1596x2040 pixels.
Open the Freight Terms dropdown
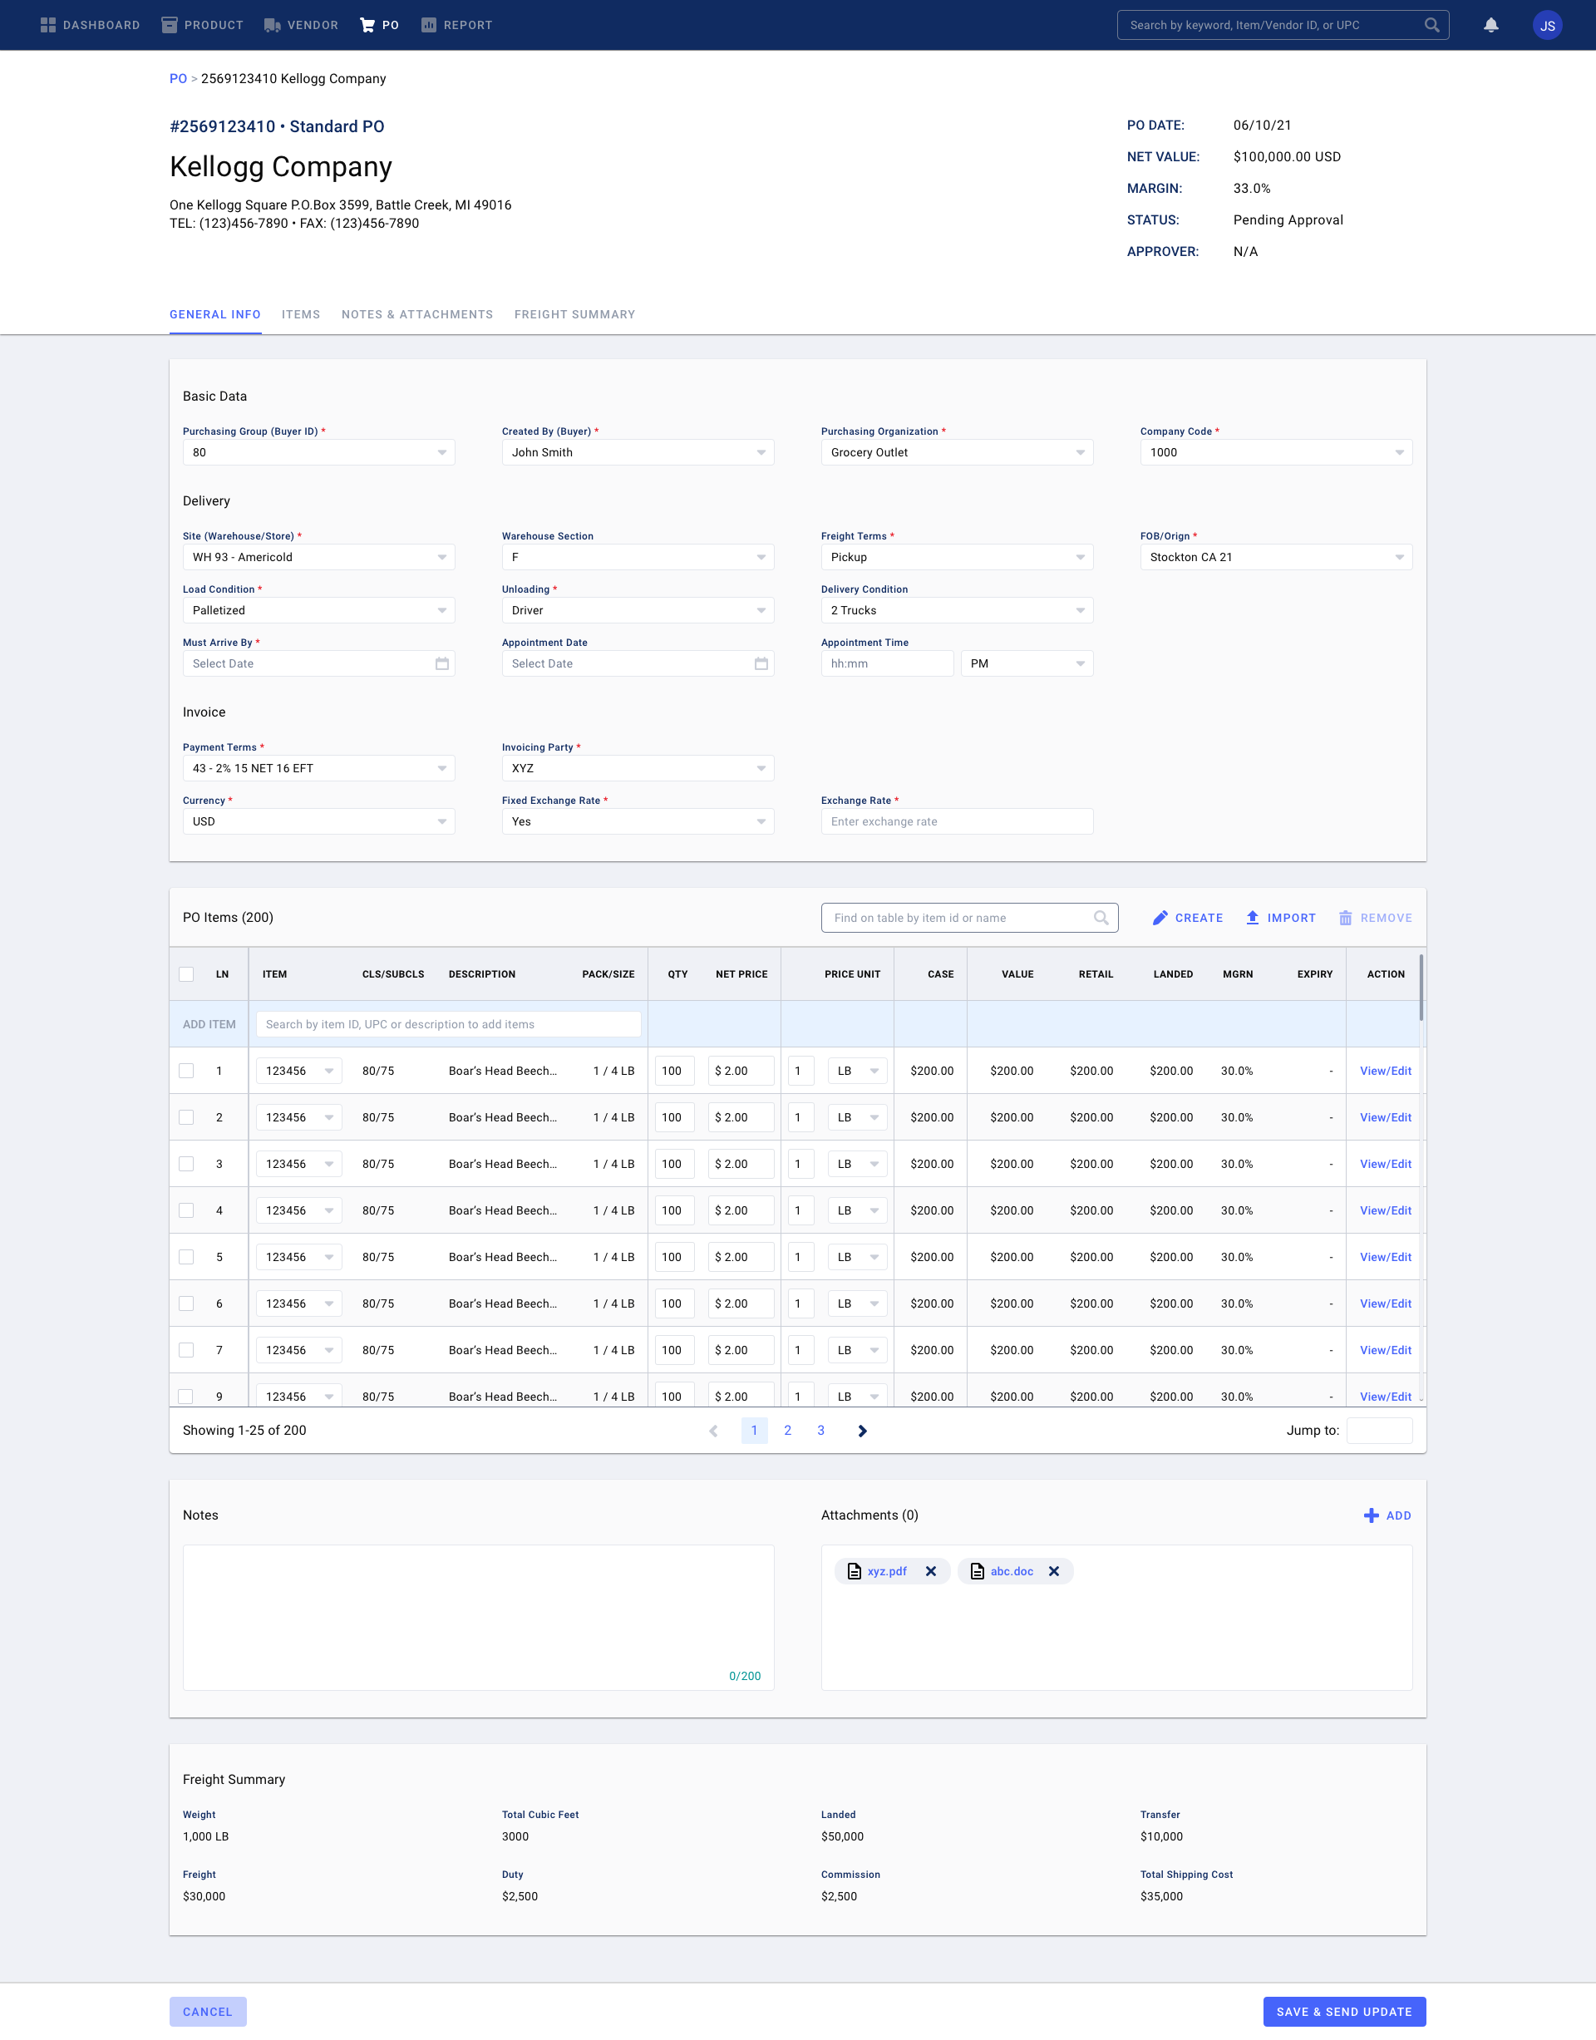(x=957, y=557)
